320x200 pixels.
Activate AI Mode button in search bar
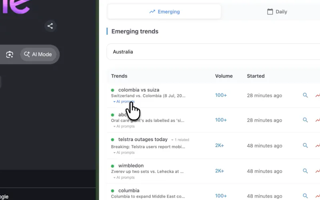point(38,54)
